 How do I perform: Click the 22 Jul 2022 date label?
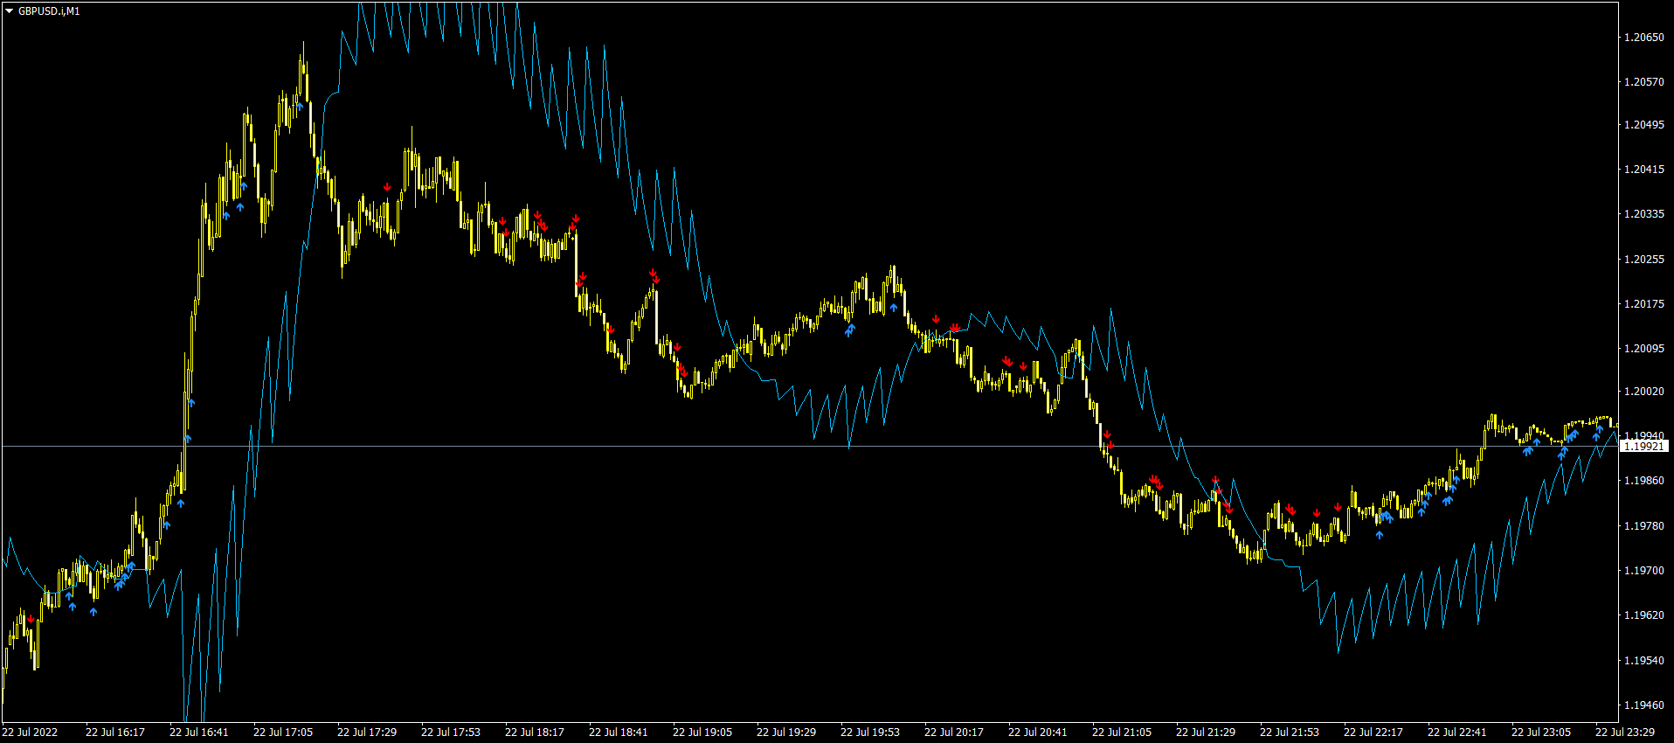click(30, 733)
